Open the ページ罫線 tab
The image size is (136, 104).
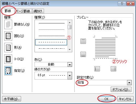pyautogui.click(x=23, y=11)
